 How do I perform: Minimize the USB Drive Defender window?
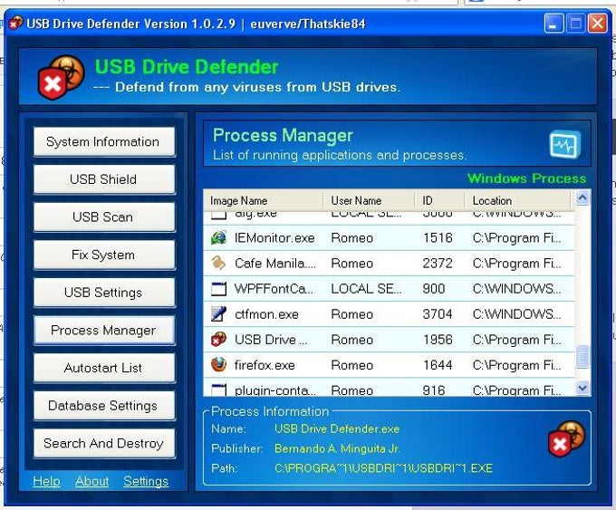point(553,24)
